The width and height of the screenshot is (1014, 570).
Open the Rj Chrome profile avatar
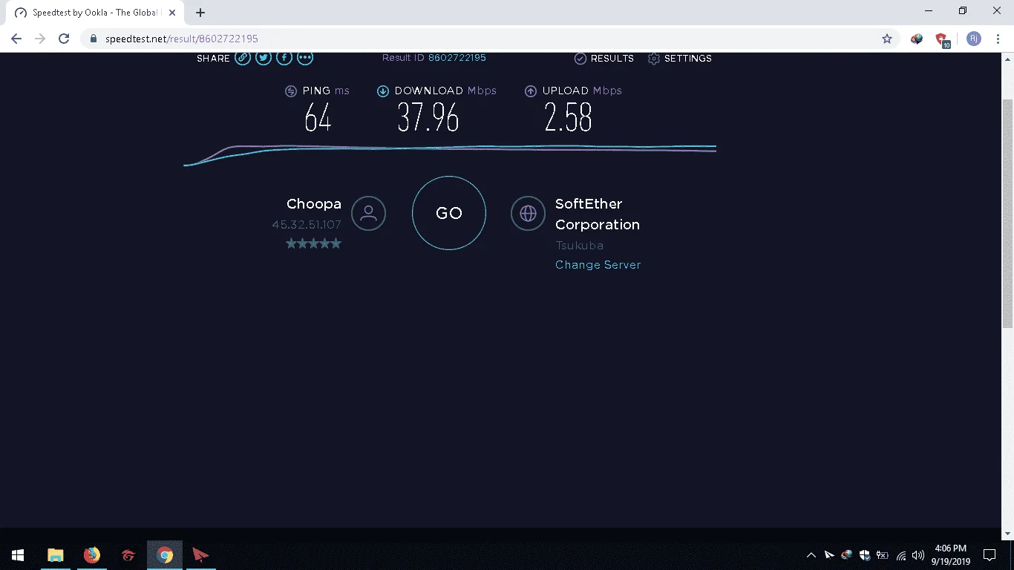click(974, 39)
